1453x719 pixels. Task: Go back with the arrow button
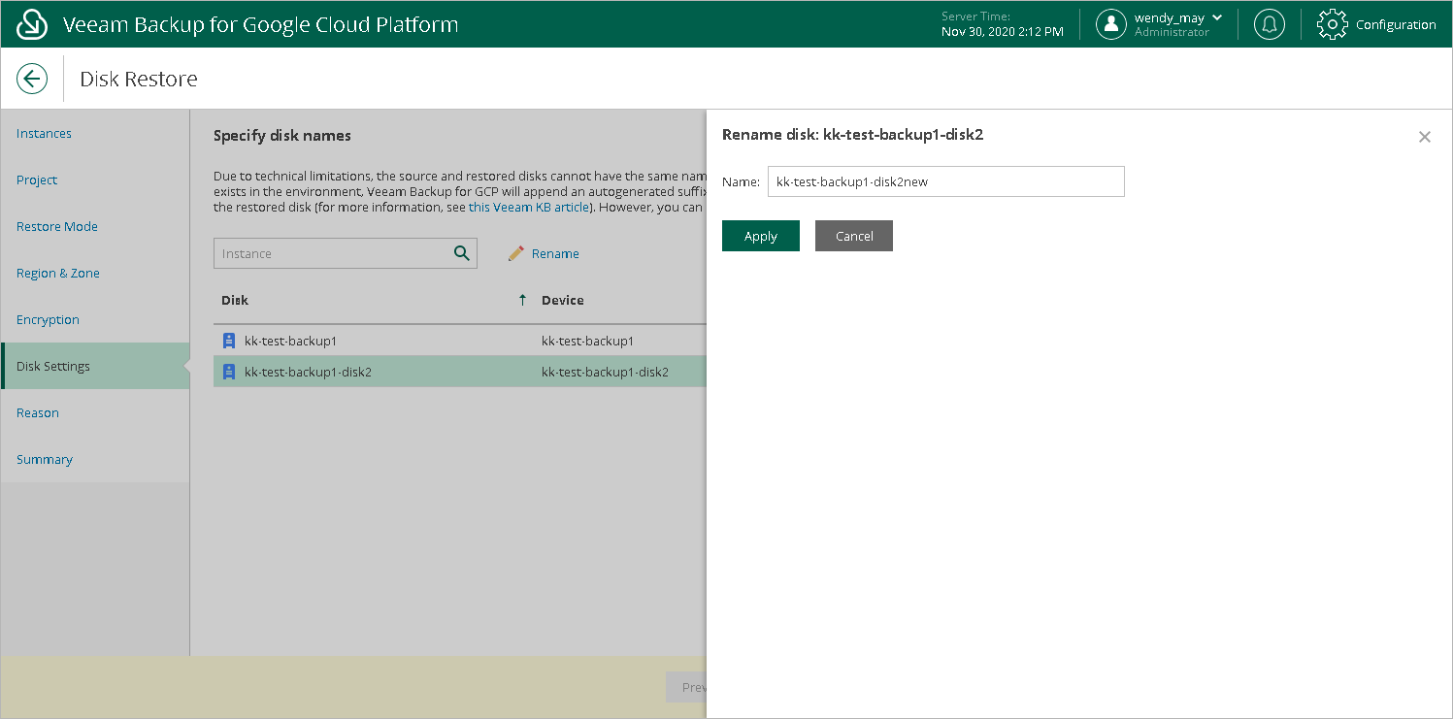click(32, 79)
